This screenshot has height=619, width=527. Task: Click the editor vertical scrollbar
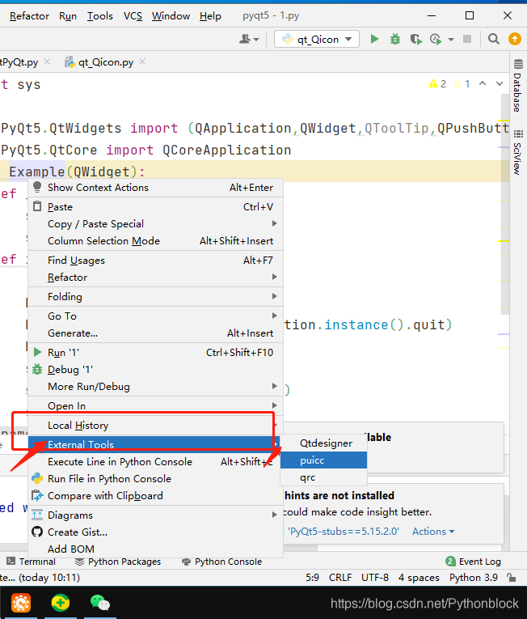pyautogui.click(x=505, y=206)
